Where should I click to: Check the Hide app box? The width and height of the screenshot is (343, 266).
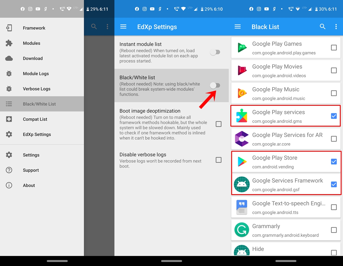click(x=334, y=253)
